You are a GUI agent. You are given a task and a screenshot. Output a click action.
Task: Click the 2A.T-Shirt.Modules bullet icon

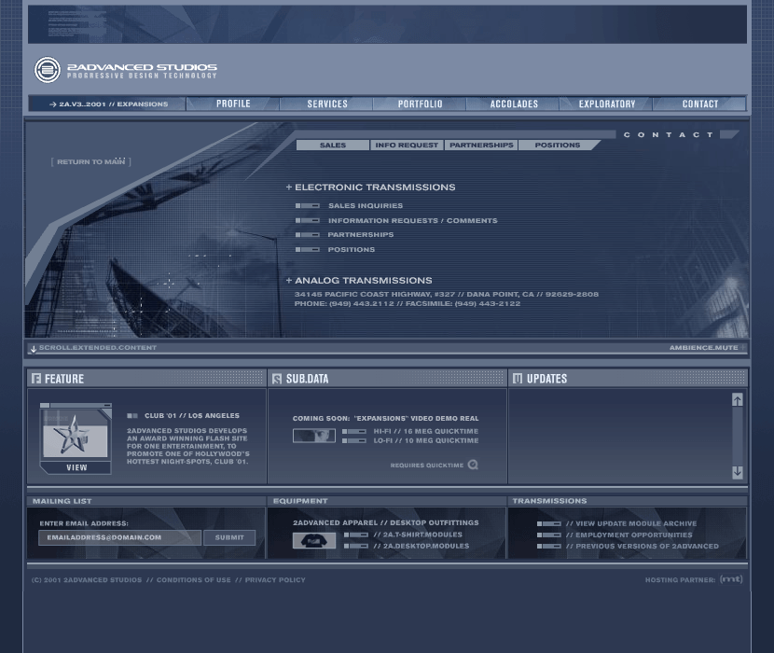pyautogui.click(x=356, y=535)
